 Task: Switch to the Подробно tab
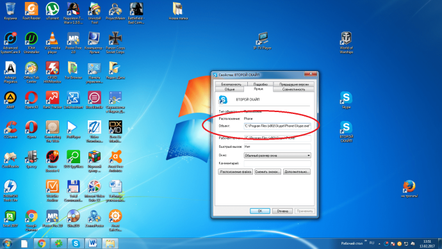coord(260,84)
